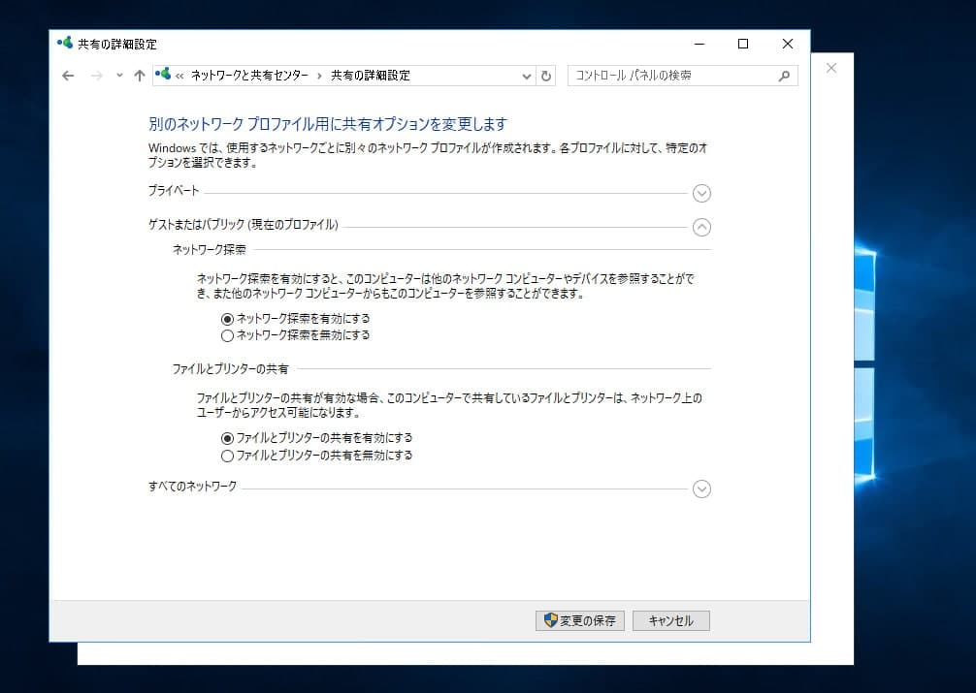The image size is (976, 693).
Task: Click ネットワークと共有センター breadcrumb
Action: tap(249, 76)
